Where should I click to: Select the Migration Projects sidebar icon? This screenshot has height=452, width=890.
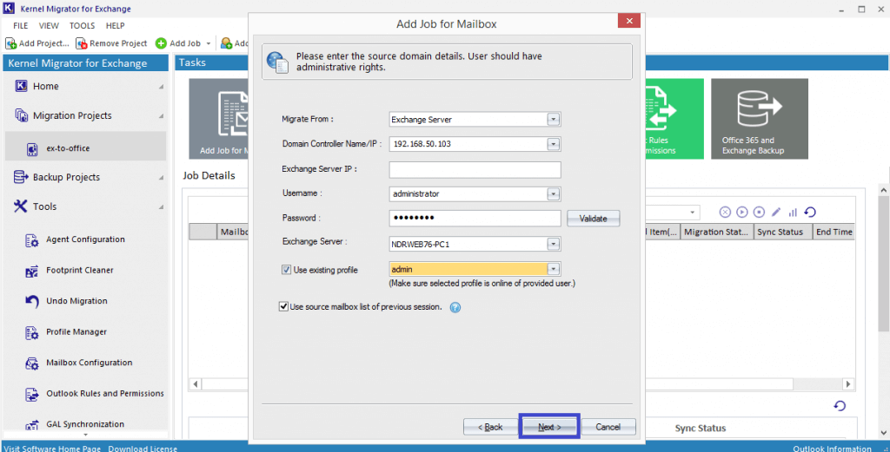tap(21, 115)
